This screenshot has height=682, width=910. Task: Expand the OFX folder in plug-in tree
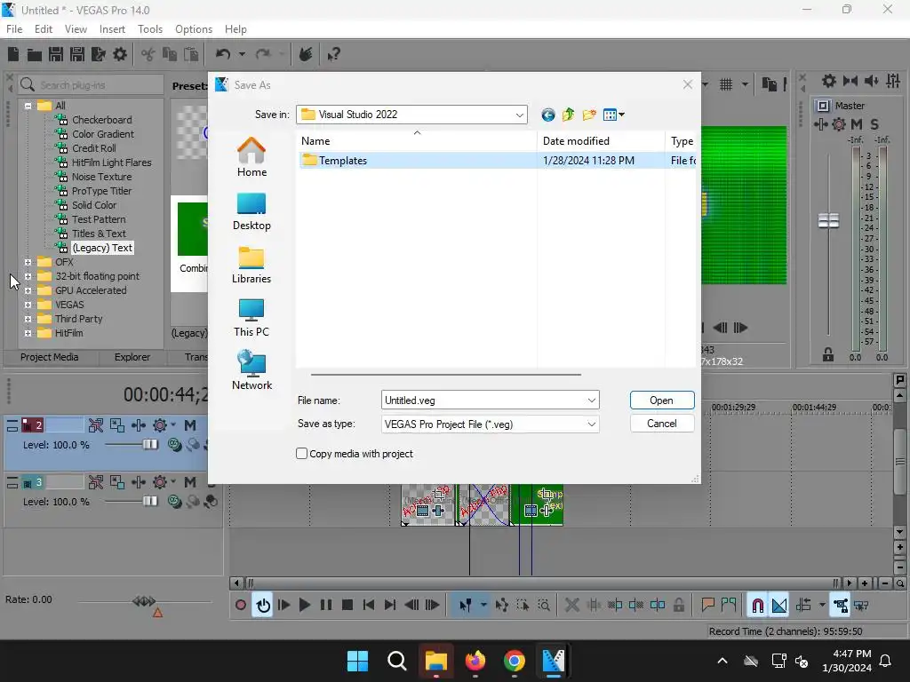pos(28,262)
